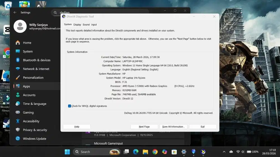The width and height of the screenshot is (280, 157).
Task: Click the taskbar Search box
Action: (x=97, y=152)
